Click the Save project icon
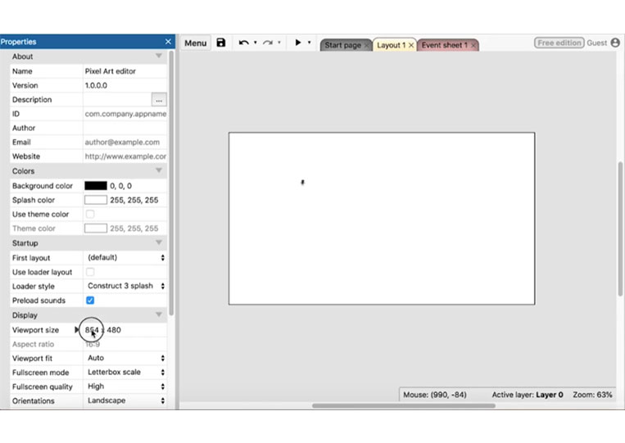 click(x=221, y=43)
